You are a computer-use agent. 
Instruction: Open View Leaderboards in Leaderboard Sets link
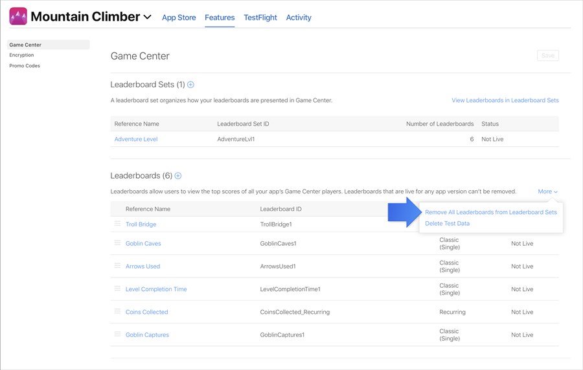[x=505, y=100]
